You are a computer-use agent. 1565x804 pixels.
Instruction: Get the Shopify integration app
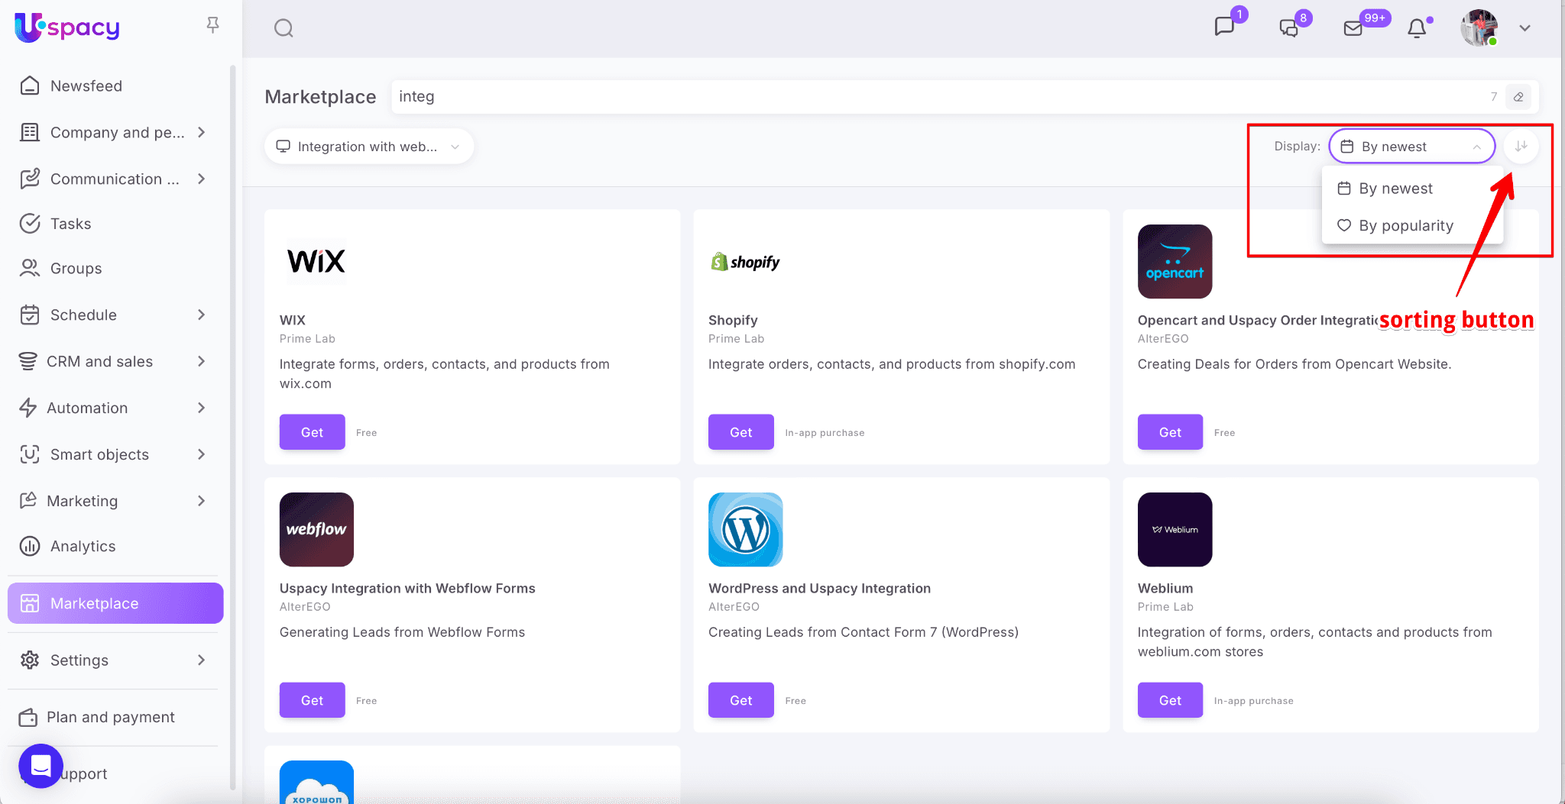coord(740,432)
